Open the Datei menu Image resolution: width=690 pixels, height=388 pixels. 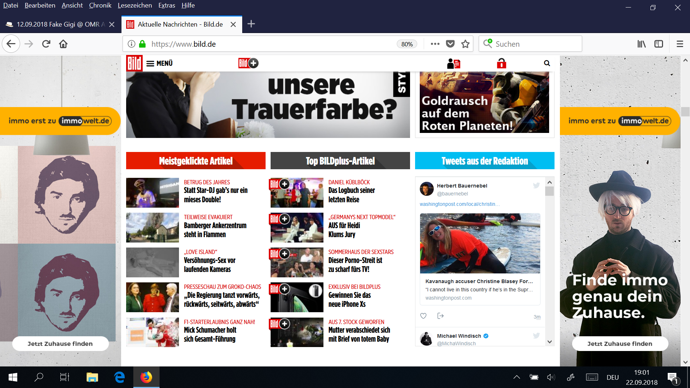tap(10, 5)
